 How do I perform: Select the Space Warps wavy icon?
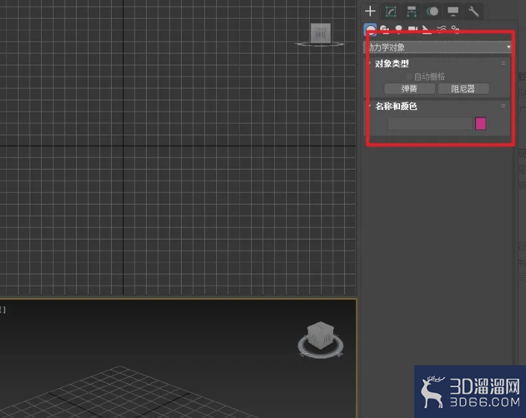441,30
